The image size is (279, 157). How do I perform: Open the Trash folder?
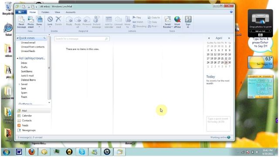pos(24,97)
